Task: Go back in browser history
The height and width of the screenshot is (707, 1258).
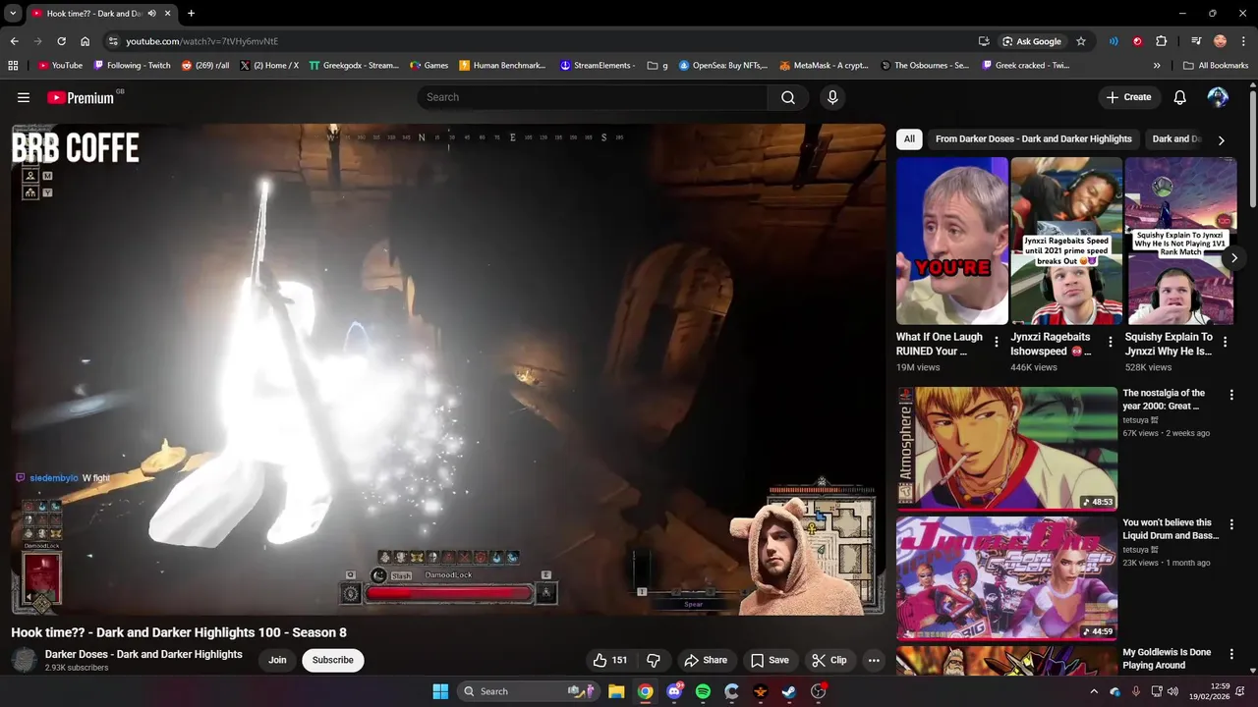Action: point(14,41)
